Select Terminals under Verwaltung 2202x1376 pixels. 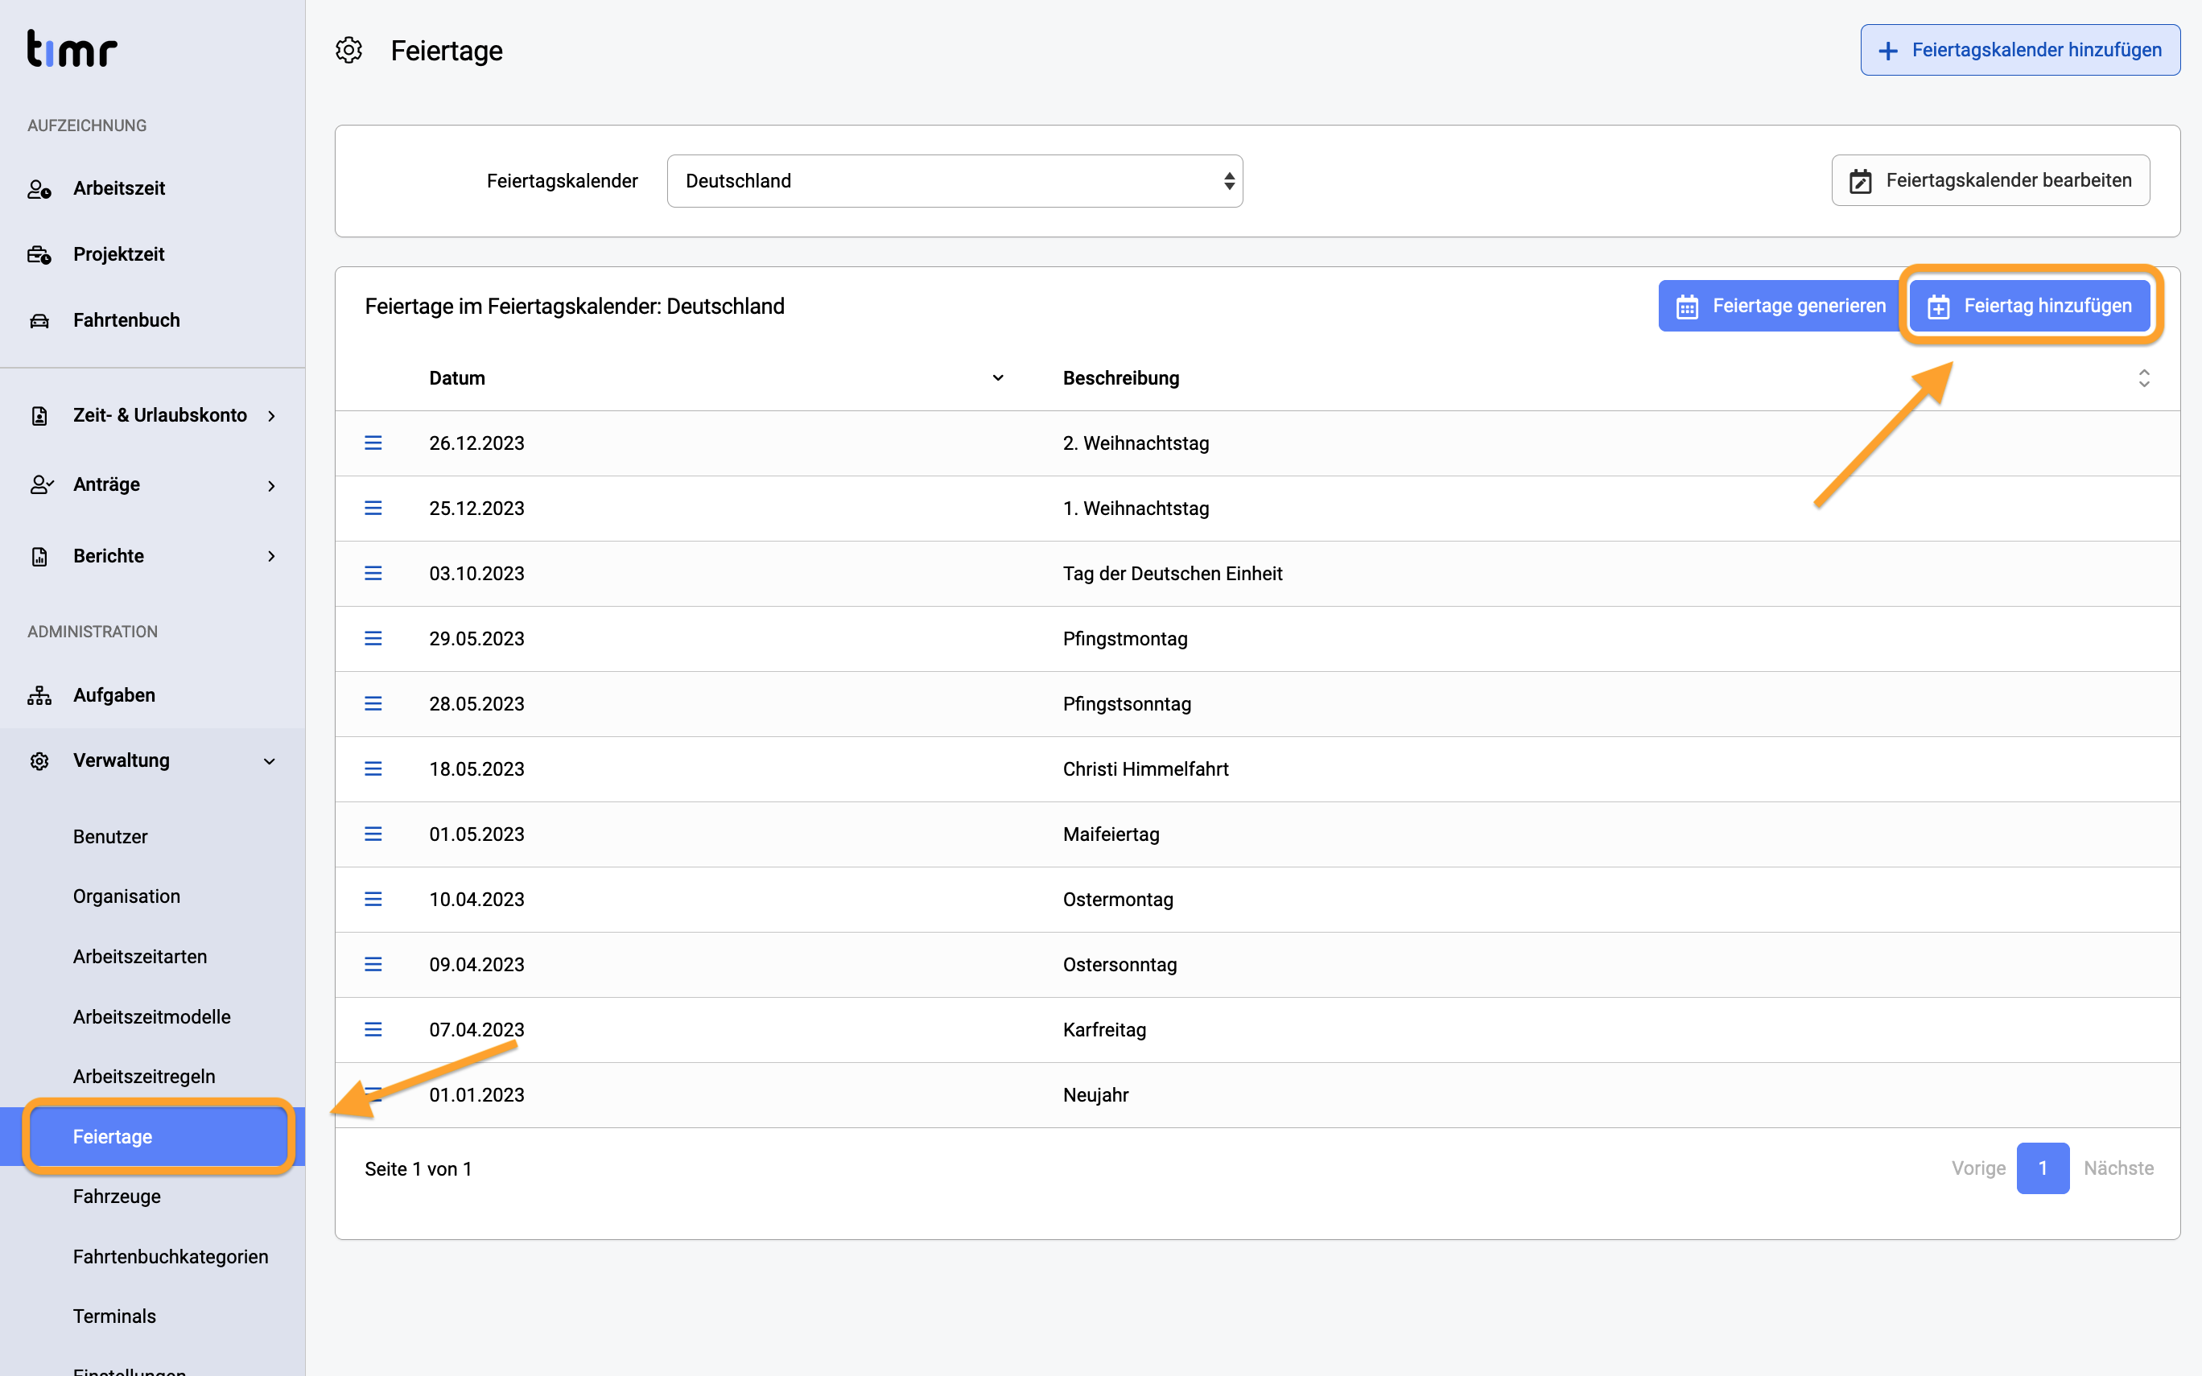click(x=114, y=1316)
